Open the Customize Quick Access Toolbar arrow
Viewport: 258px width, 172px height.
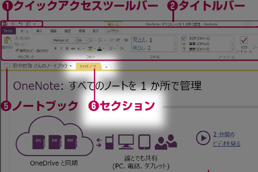pos(34,24)
